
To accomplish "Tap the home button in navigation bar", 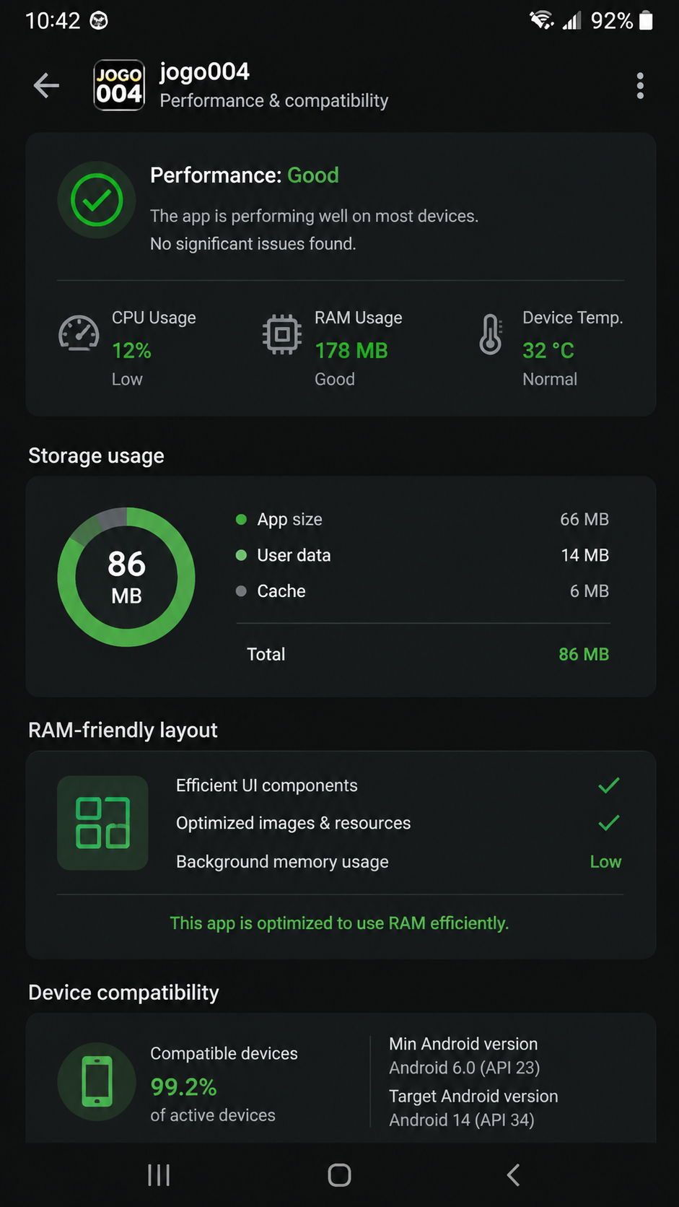I will 339,1175.
